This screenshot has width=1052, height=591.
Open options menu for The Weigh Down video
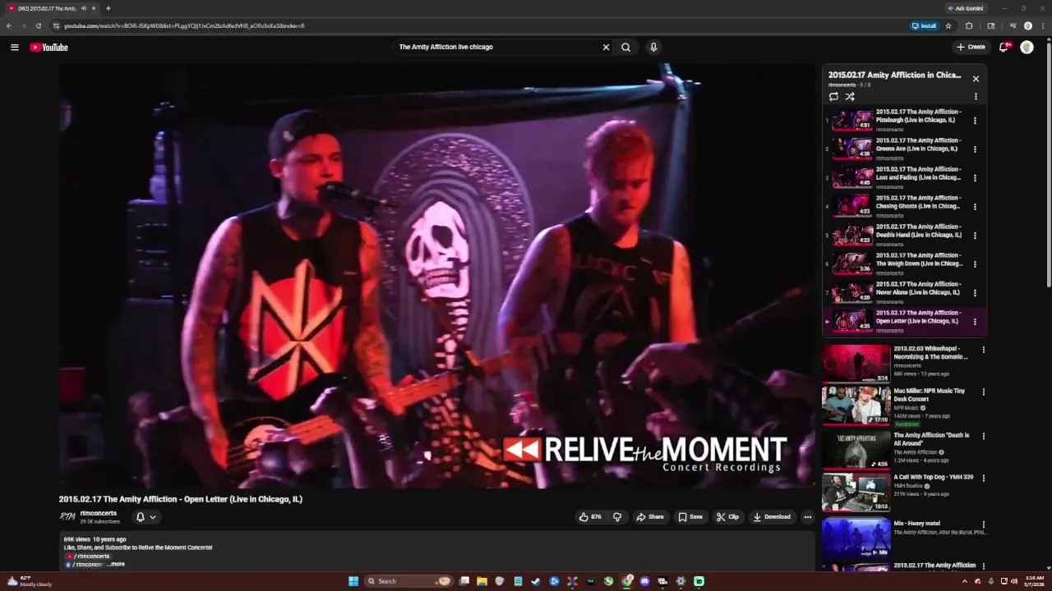(975, 264)
